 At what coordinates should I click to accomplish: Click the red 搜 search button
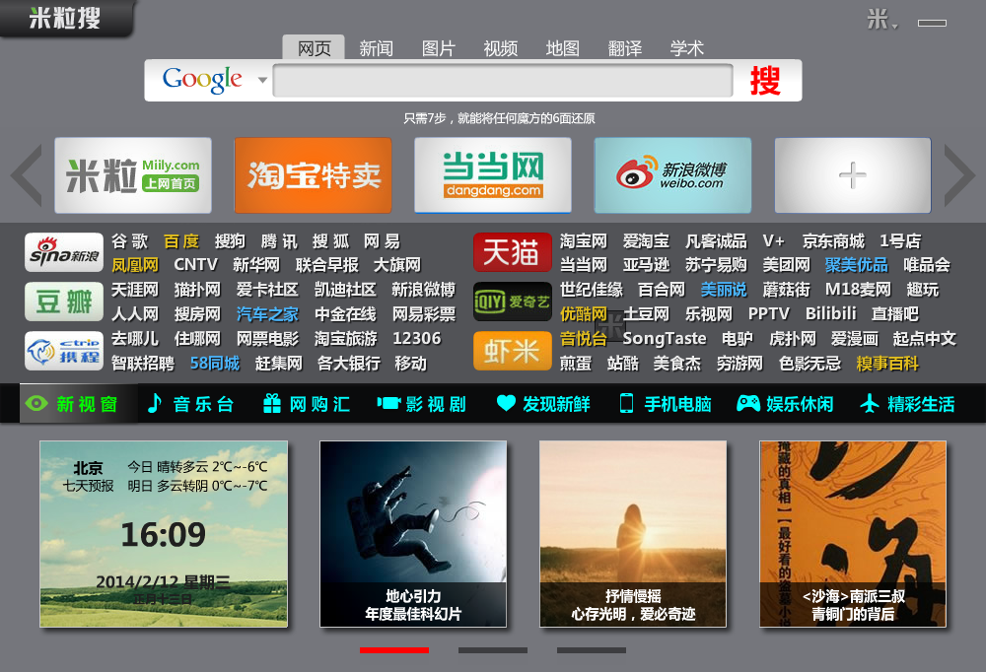(766, 81)
